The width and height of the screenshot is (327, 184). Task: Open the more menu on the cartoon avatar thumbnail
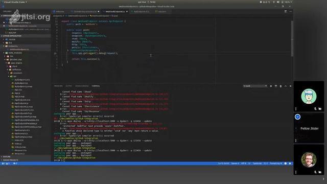296,109
